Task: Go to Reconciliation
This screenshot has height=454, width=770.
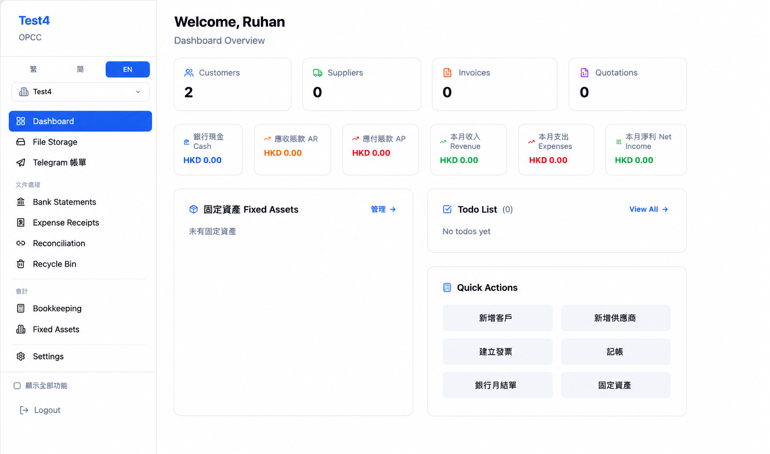Action: tap(80, 243)
